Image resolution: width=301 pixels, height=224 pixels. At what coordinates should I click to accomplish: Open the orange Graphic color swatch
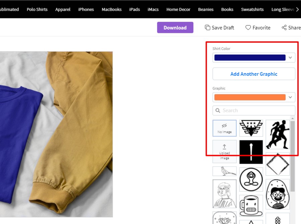(x=250, y=97)
